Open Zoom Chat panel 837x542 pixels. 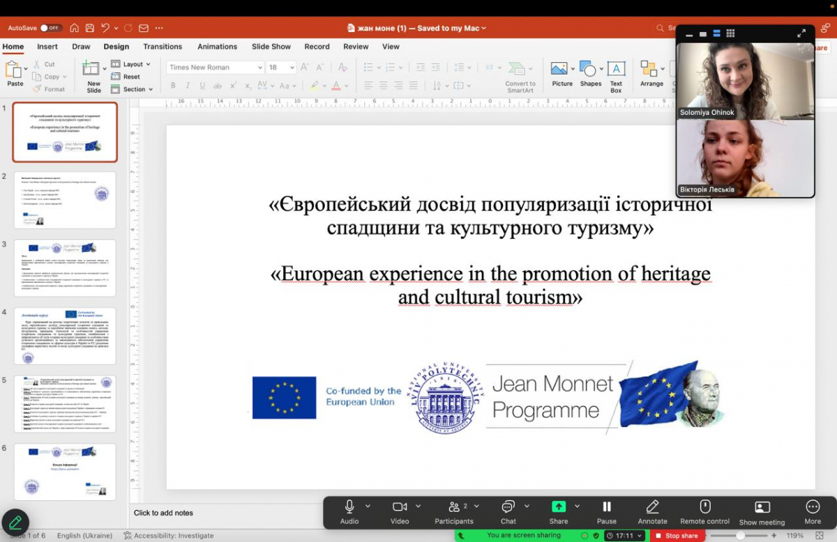point(508,507)
